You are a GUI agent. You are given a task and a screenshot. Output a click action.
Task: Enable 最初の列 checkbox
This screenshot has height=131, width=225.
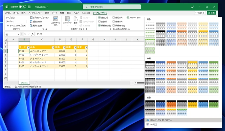click(113, 17)
